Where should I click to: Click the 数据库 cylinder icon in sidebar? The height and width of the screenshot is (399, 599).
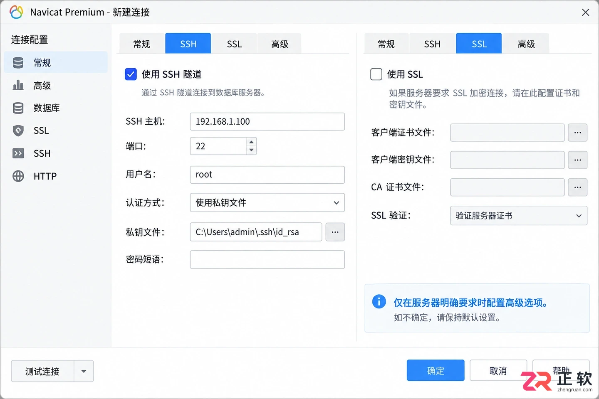tap(18, 108)
